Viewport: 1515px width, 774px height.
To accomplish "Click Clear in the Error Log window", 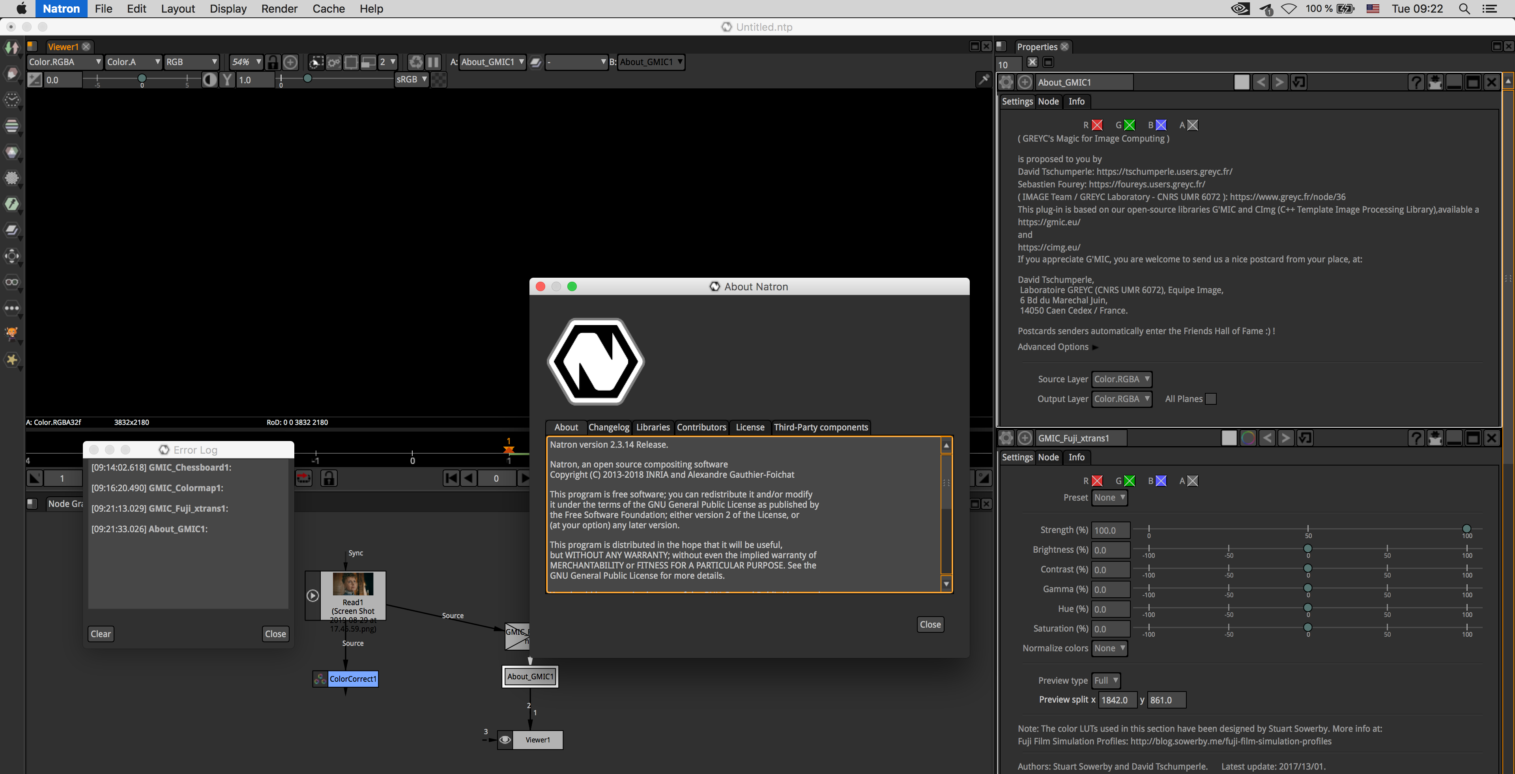I will 101,634.
